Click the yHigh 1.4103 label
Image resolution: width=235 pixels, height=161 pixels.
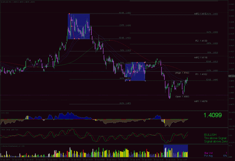182,73
